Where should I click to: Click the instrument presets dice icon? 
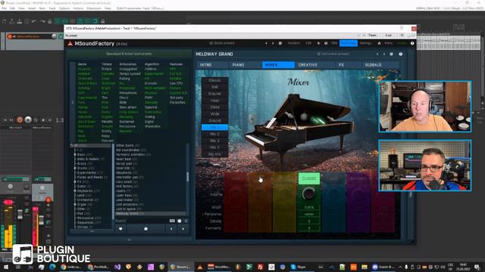pos(391,54)
